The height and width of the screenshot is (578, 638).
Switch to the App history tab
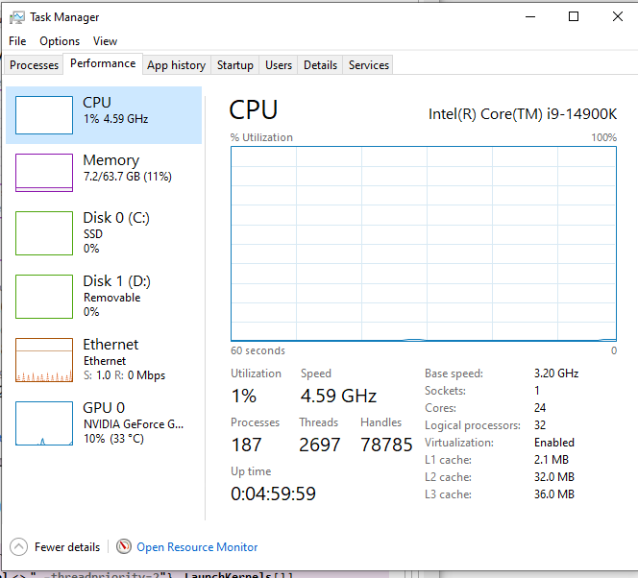pos(176,65)
